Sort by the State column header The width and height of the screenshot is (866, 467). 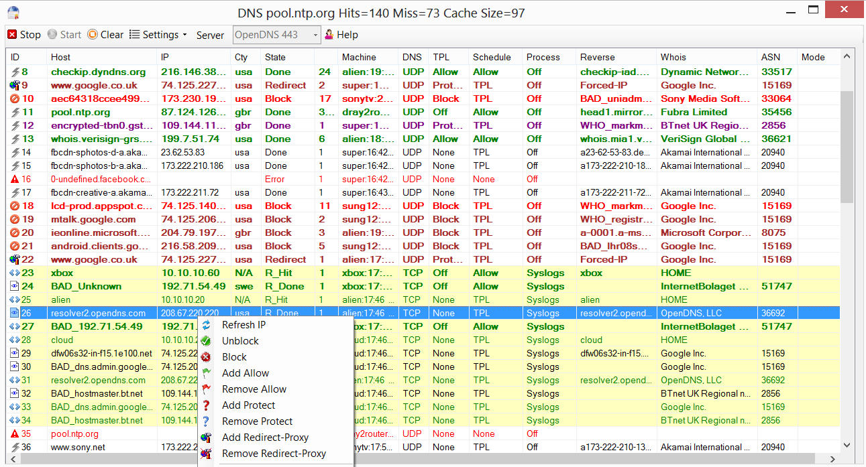point(287,57)
